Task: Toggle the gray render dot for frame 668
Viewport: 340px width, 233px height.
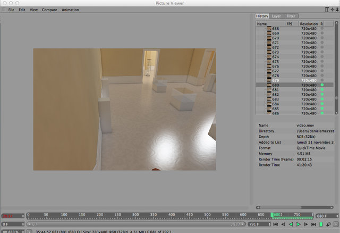Action: click(x=322, y=28)
